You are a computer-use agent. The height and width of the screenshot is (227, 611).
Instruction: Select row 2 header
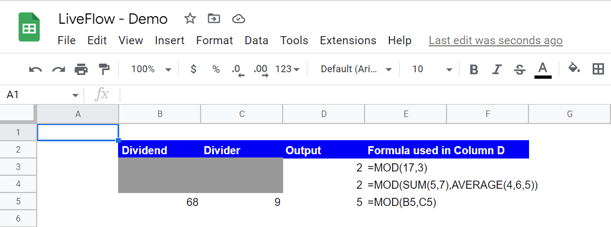[18, 149]
